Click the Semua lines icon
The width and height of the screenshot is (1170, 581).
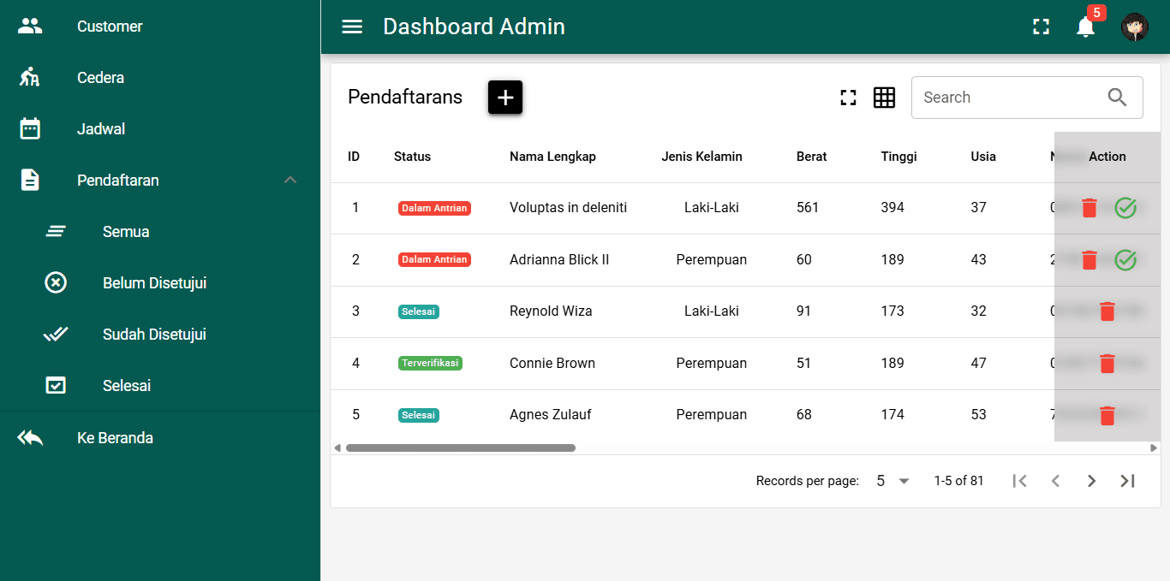pyautogui.click(x=56, y=232)
